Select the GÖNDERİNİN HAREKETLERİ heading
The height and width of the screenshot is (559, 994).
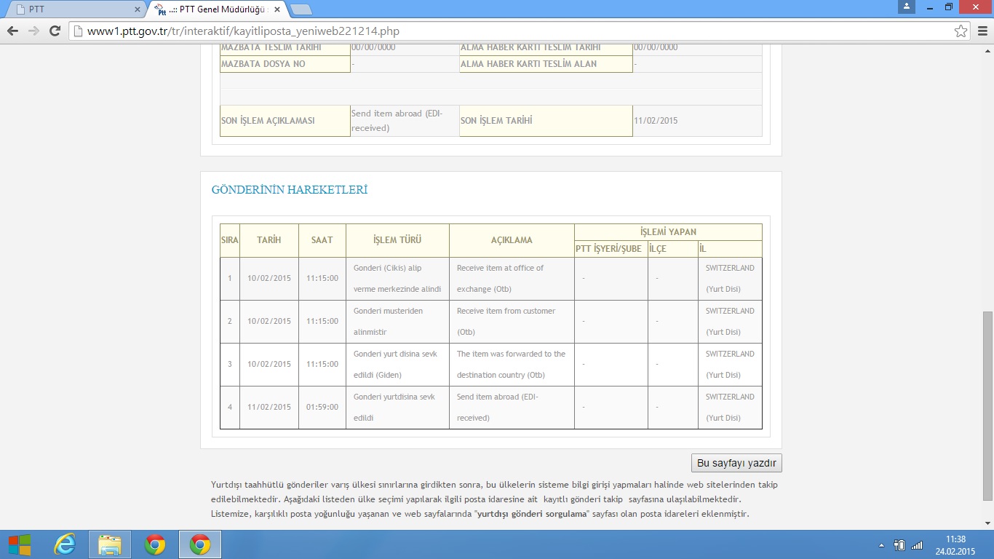tap(290, 190)
